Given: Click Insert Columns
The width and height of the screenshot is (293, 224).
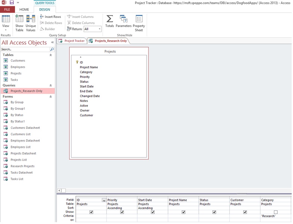Looking at the screenshot, I should coord(80,17).
